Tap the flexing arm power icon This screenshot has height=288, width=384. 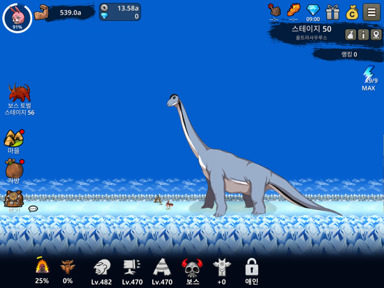click(x=41, y=13)
